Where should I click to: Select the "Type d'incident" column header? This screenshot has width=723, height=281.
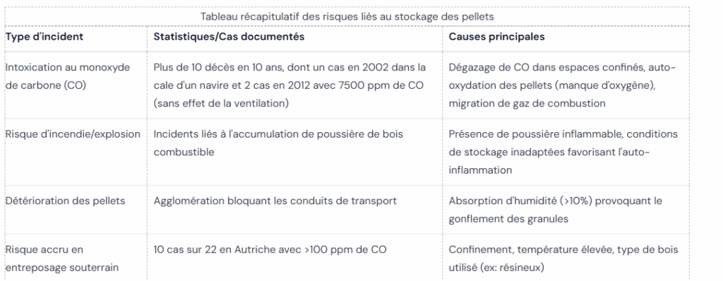click(x=44, y=37)
